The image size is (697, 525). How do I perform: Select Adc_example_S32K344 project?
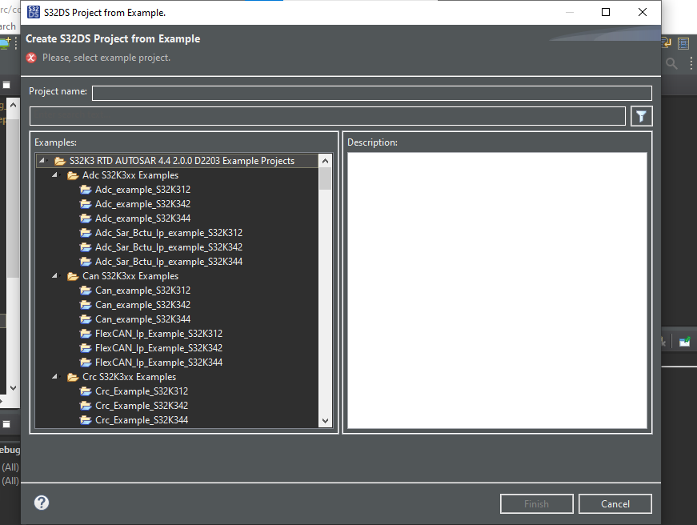[x=142, y=218]
